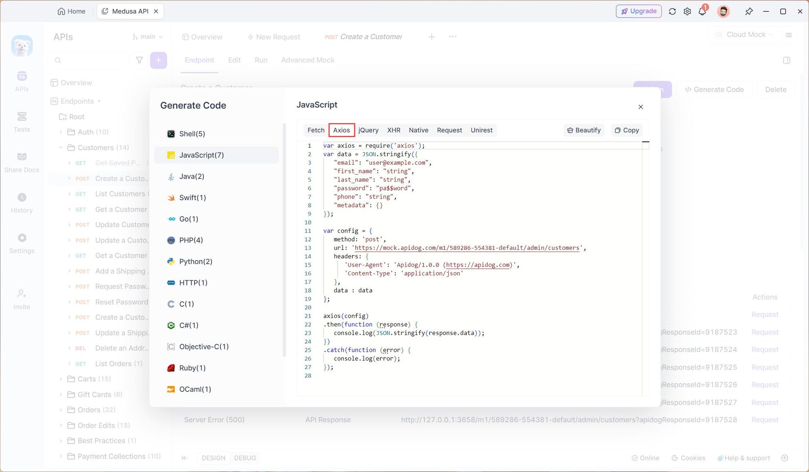This screenshot has height=472, width=809.
Task: Select JavaScript(7) language
Action: point(216,155)
